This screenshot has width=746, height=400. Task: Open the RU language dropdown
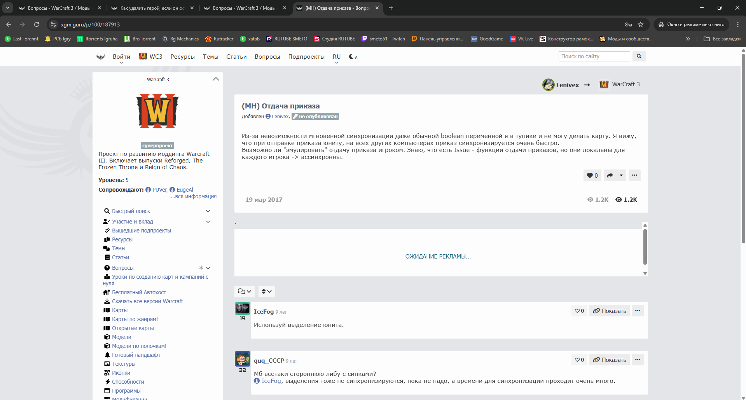337,57
